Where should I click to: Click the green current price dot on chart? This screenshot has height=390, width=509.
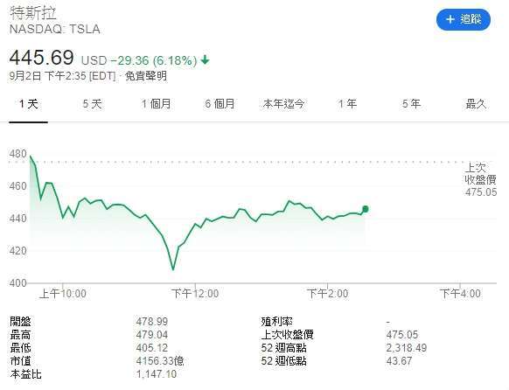(366, 209)
